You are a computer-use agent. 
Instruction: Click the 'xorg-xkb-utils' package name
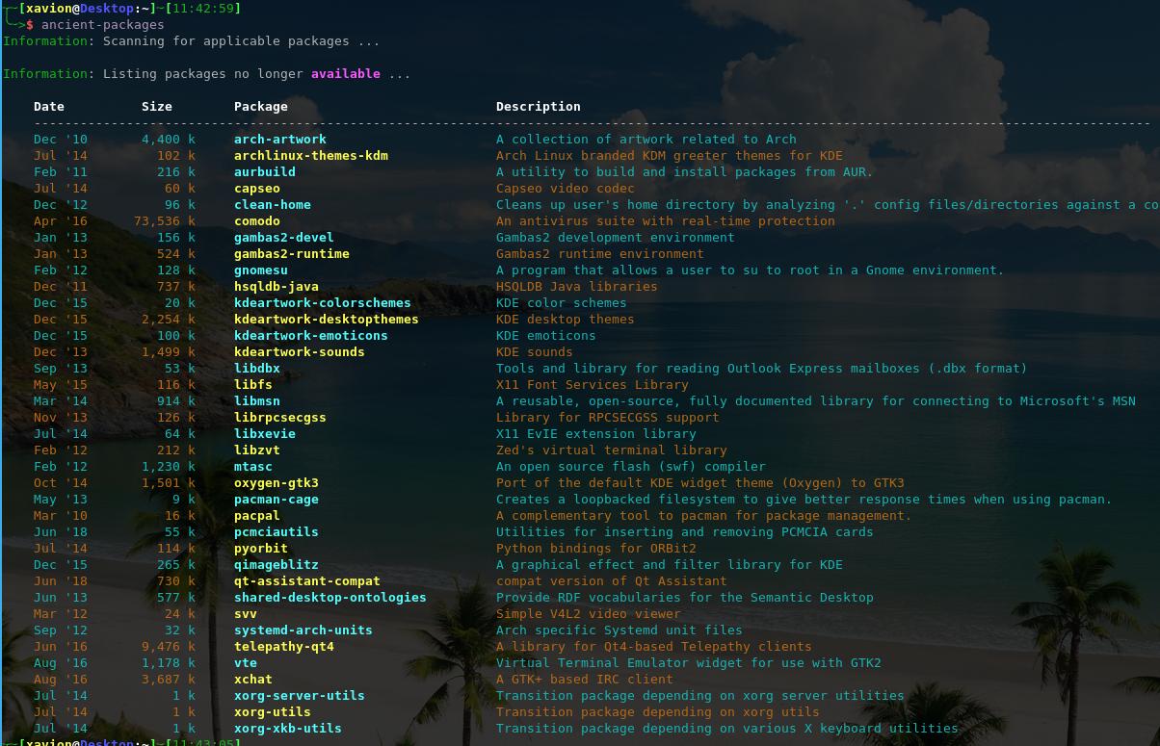coord(288,728)
